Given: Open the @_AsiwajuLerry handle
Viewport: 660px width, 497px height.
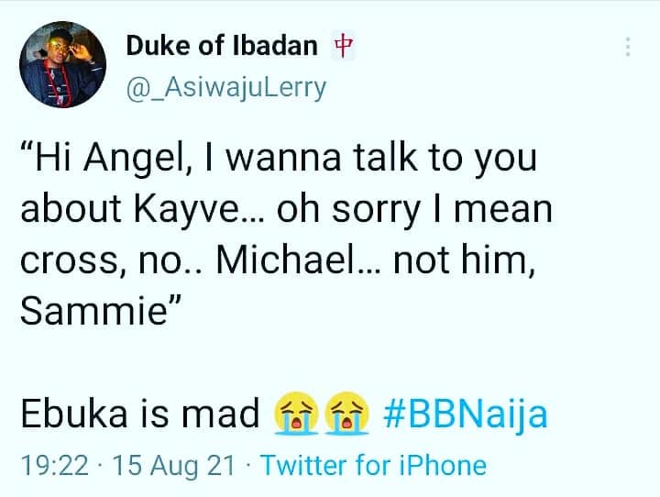Looking at the screenshot, I should tap(226, 88).
